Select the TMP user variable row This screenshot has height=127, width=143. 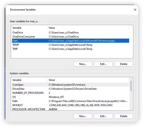coord(70,49)
